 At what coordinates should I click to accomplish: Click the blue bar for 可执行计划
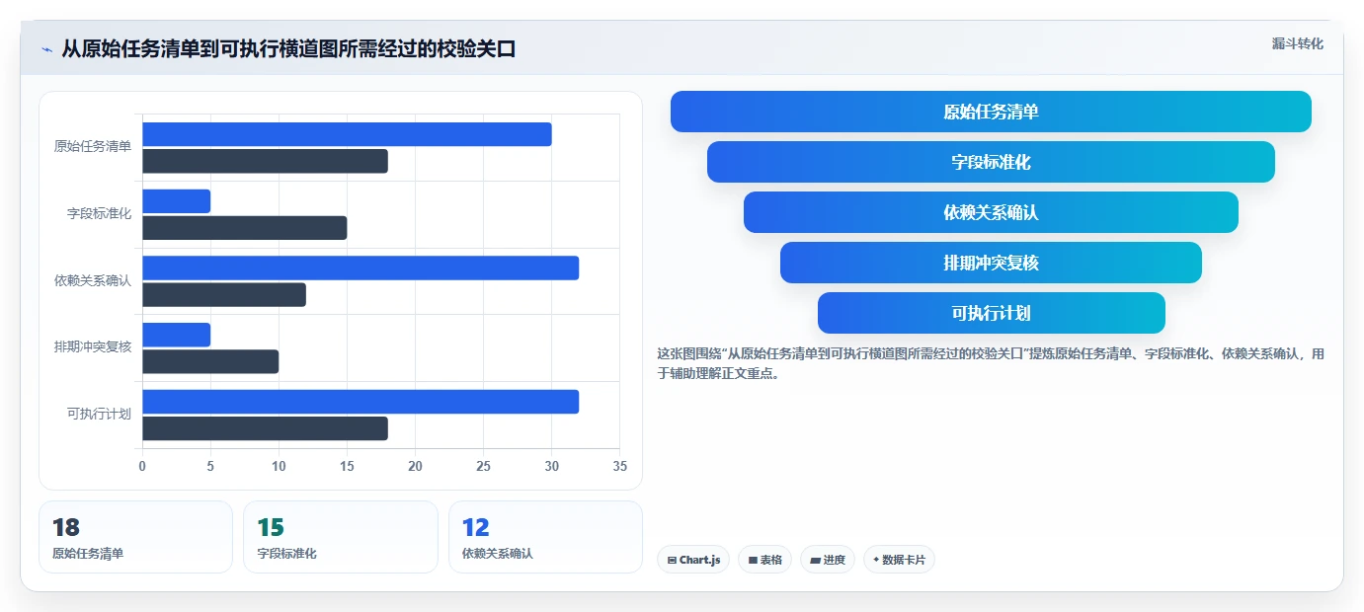coord(361,402)
